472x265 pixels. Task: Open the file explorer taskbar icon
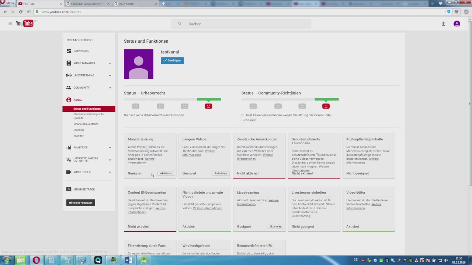click(x=21, y=260)
